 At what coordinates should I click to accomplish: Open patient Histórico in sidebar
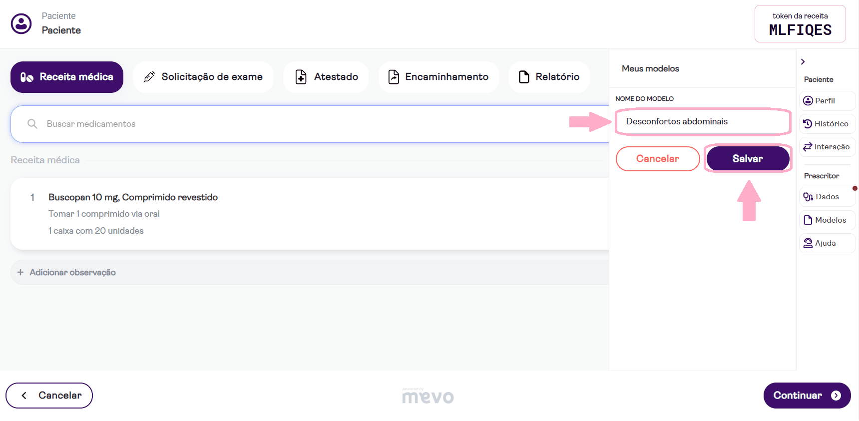pos(827,124)
